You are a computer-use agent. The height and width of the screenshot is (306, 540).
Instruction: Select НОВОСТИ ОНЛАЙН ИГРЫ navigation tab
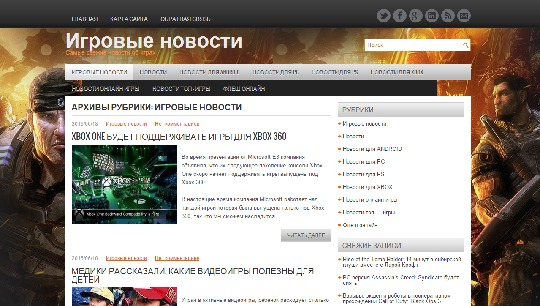106,89
